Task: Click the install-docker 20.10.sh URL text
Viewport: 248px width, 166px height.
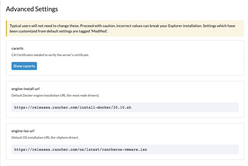Action: [72, 107]
